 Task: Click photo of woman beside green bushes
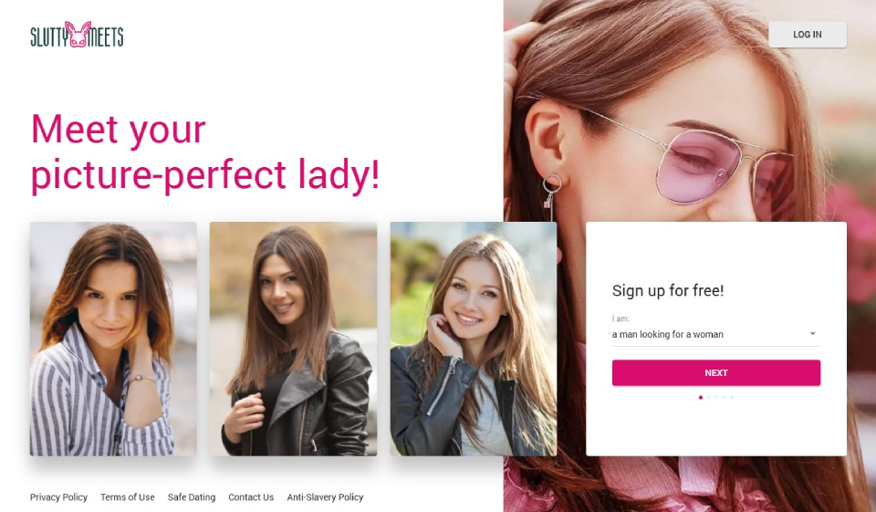coord(474,339)
